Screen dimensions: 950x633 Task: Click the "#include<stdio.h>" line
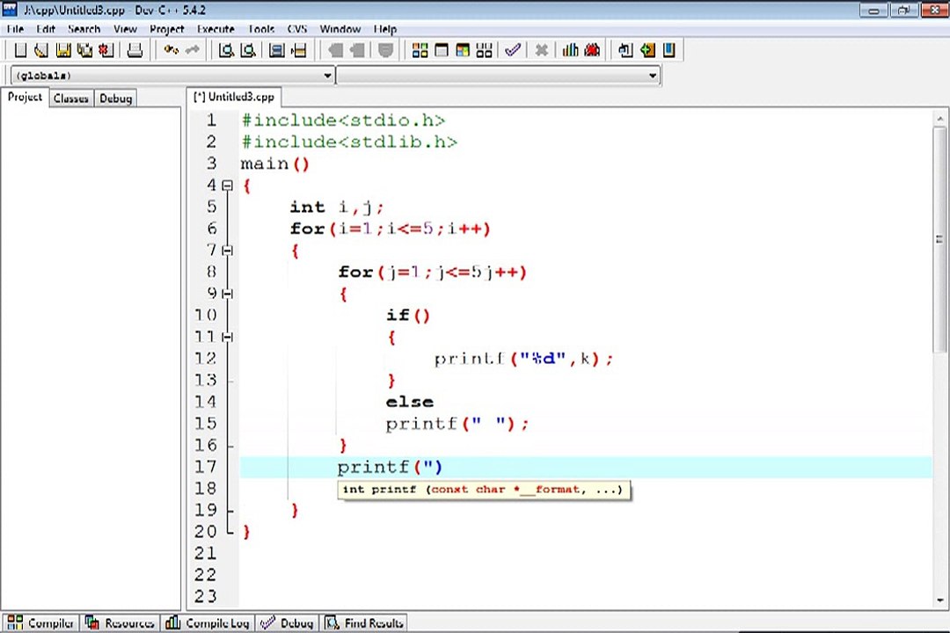pyautogui.click(x=343, y=120)
